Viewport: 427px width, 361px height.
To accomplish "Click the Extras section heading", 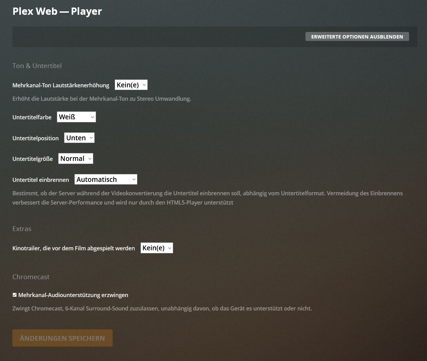I will 22,229.
